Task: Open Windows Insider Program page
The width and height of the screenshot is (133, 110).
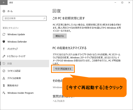Action: [x=20, y=93]
